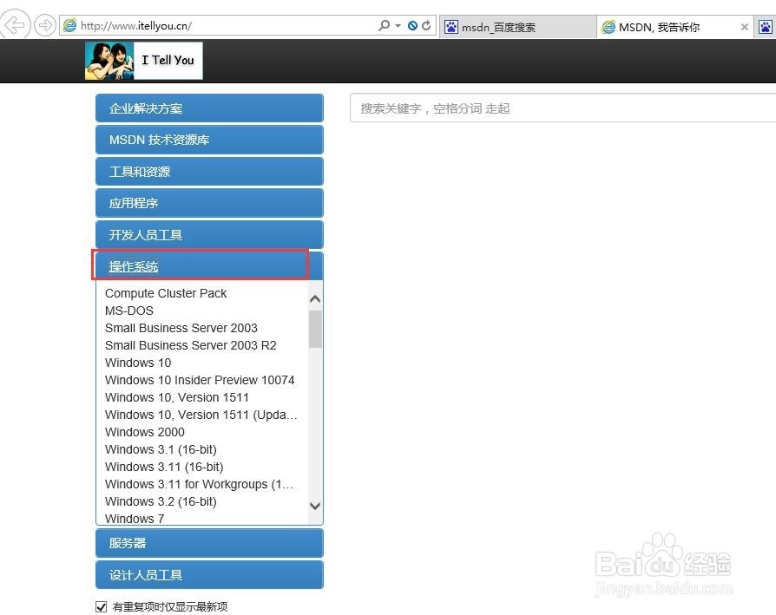
Task: Click the rightmost Baidu paw tab icon
Action: coord(766,27)
